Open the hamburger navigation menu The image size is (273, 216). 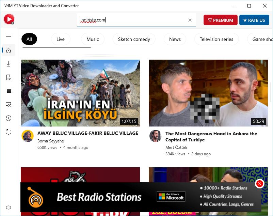click(x=9, y=36)
